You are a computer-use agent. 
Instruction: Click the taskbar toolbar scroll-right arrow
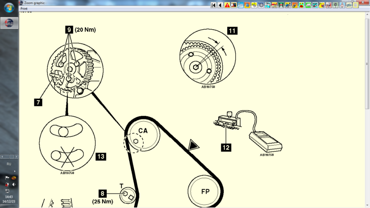(x=17, y=157)
